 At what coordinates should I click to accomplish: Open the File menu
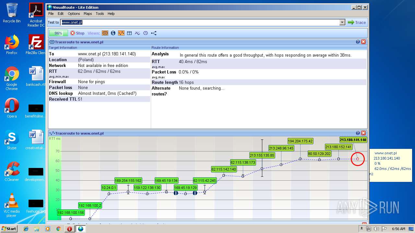51,14
